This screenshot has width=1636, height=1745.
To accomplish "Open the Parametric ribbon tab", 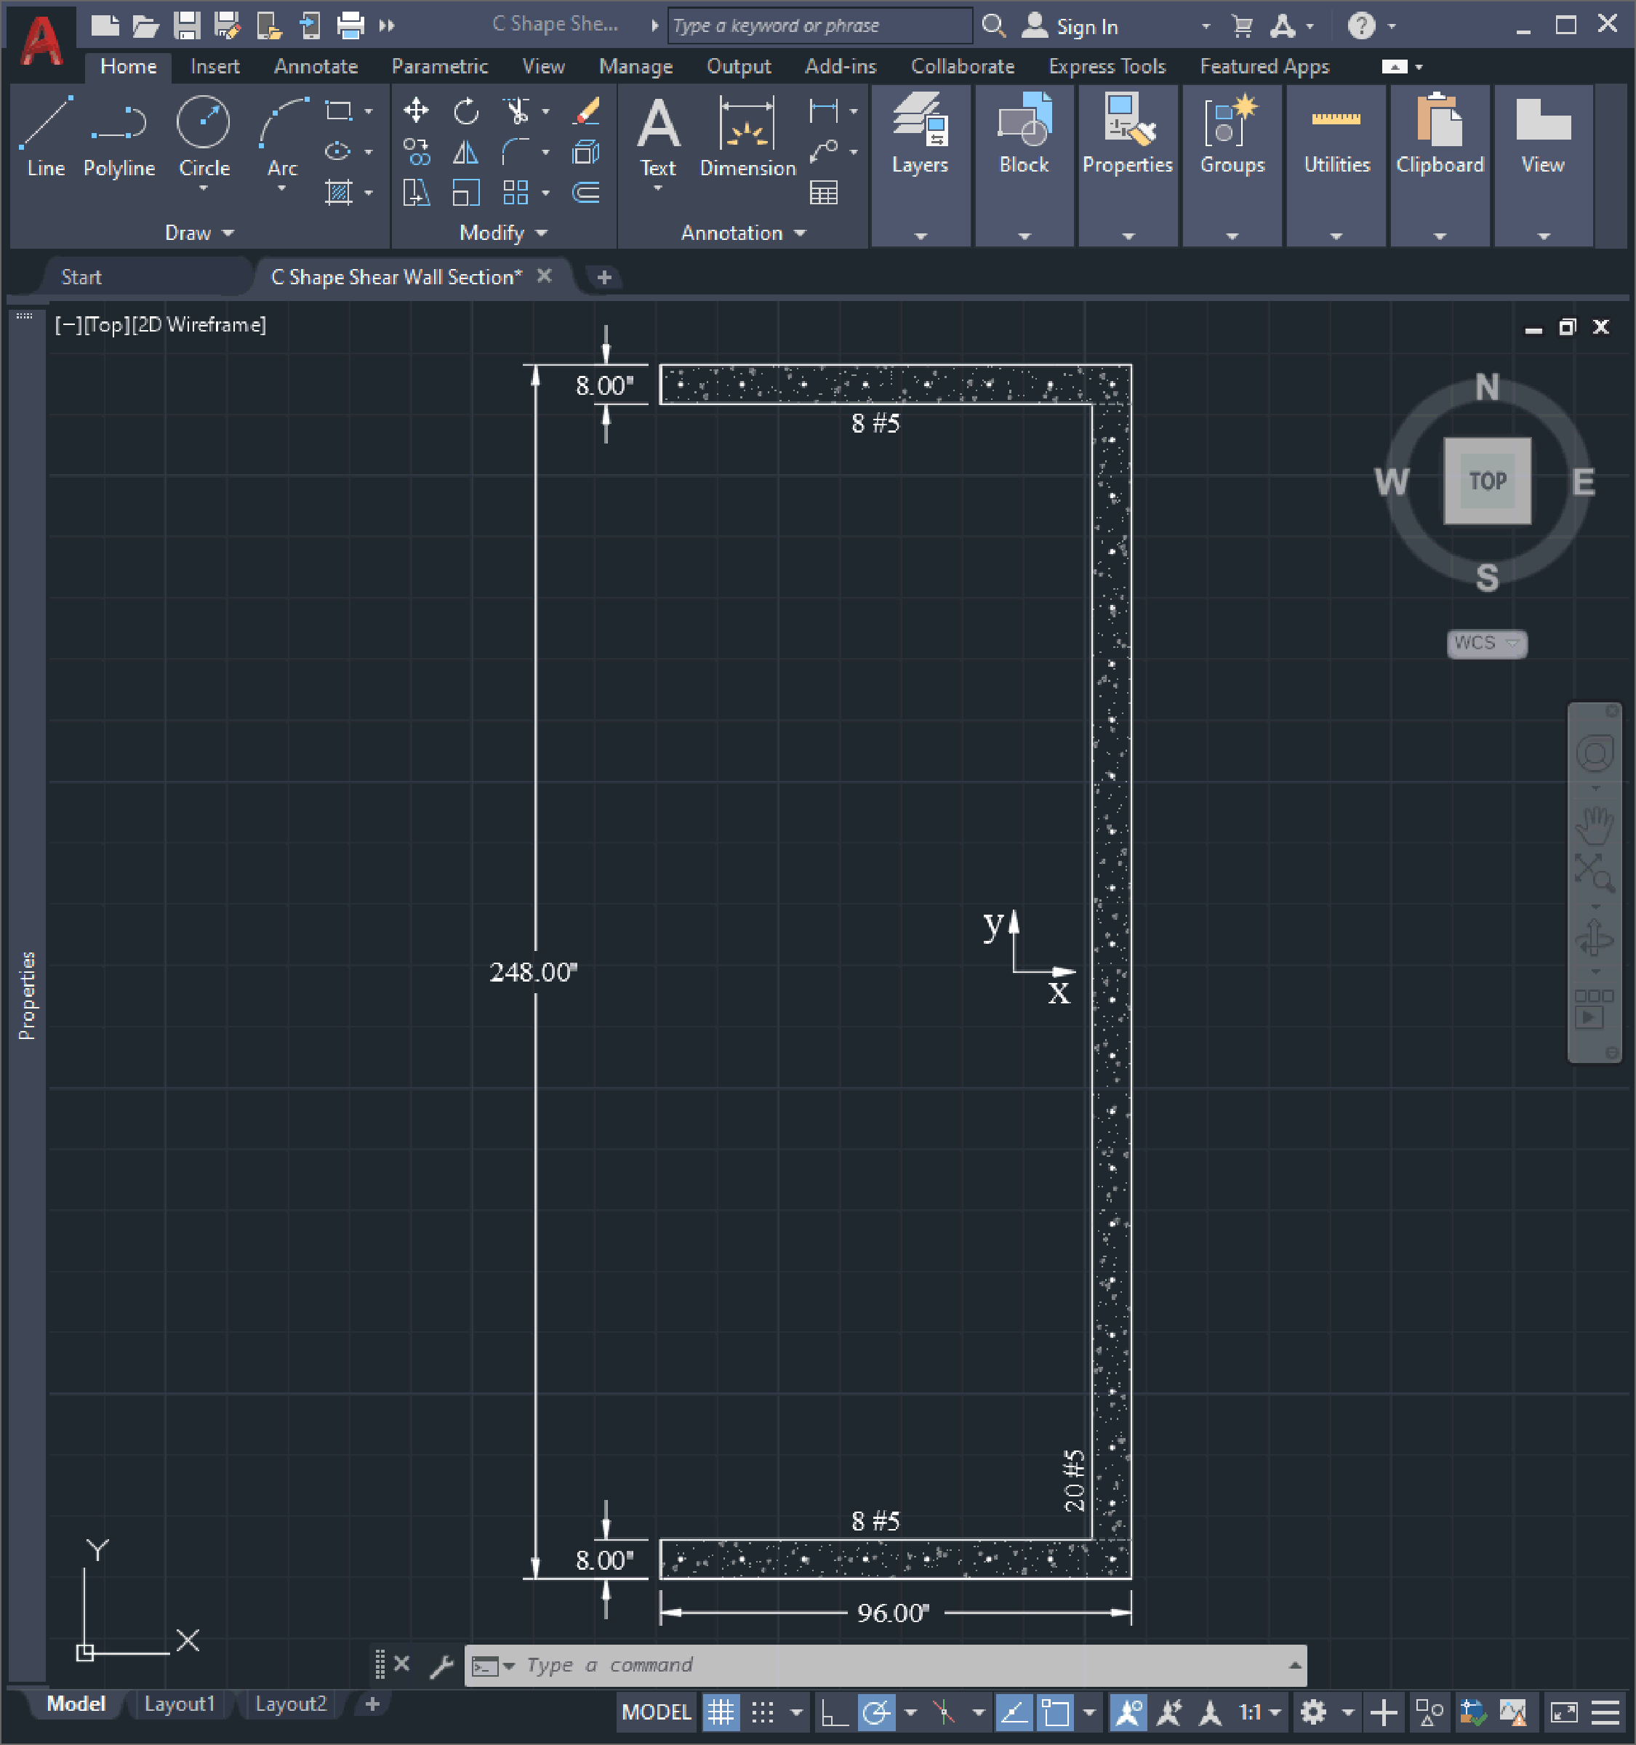I will tap(440, 67).
